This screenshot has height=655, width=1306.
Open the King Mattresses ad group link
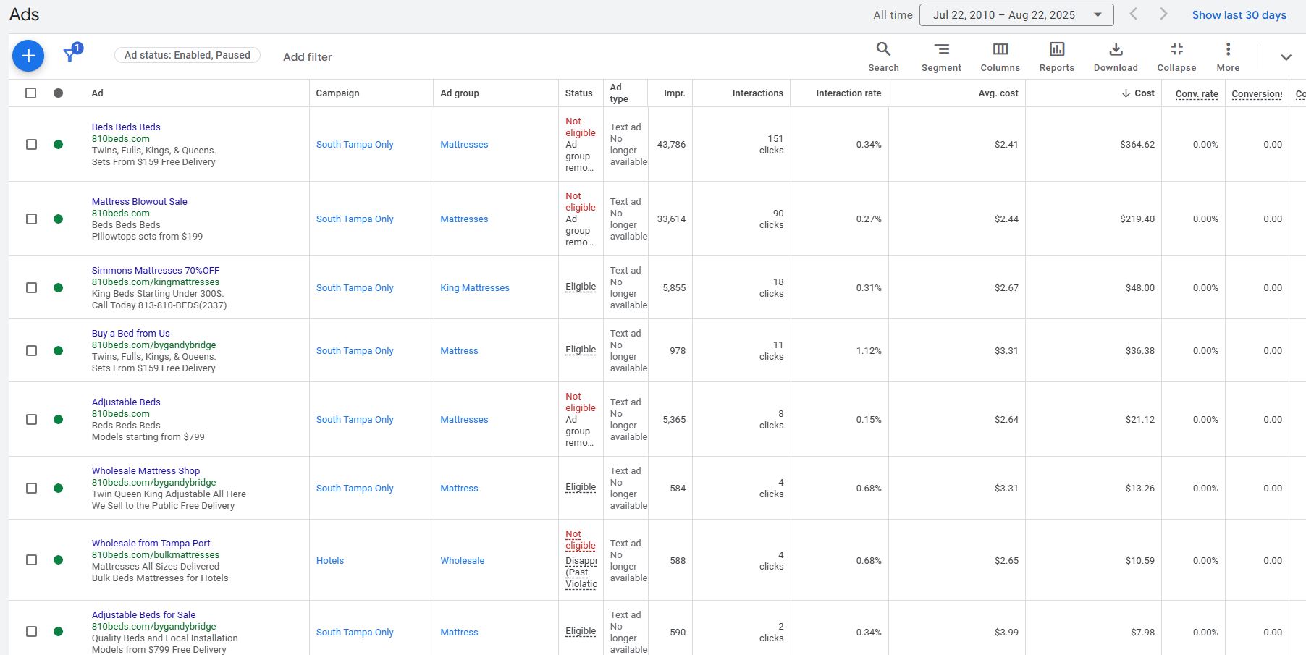475,287
